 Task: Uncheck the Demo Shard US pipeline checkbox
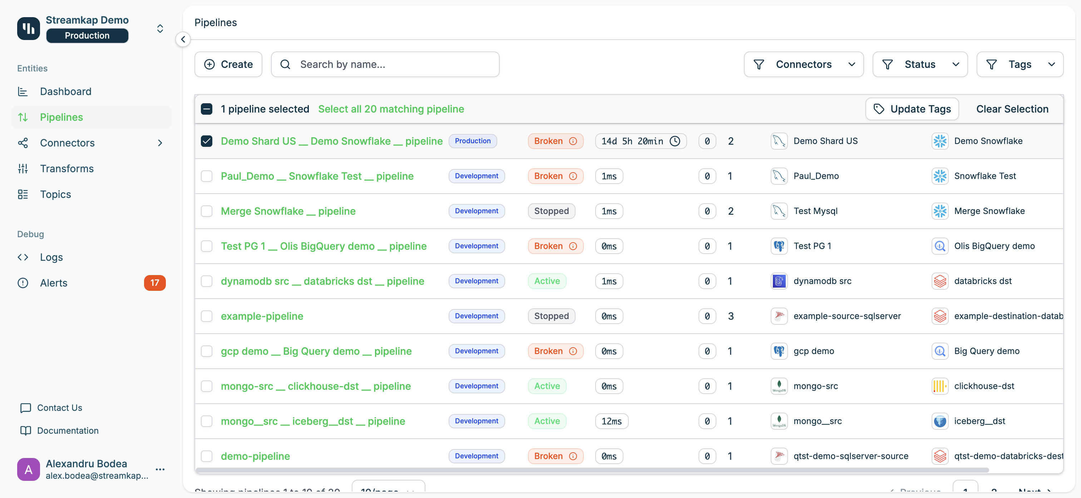pos(207,141)
